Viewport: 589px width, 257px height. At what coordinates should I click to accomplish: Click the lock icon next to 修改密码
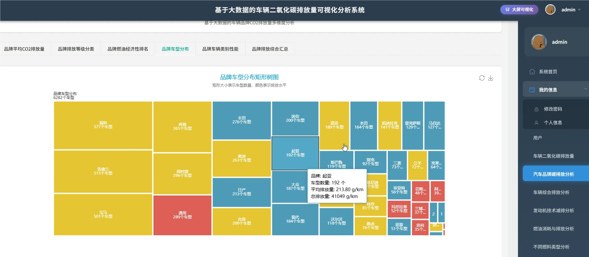tap(536, 109)
